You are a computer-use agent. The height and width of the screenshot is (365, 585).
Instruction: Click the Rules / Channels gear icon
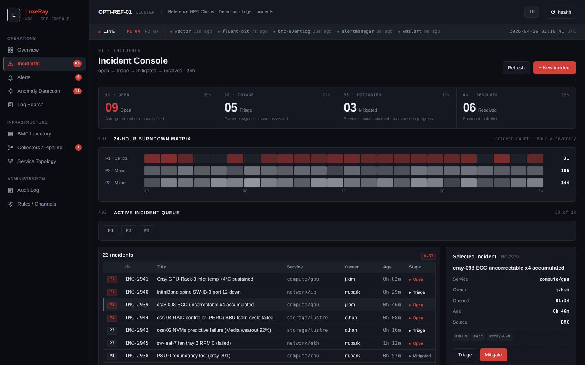tap(10, 204)
